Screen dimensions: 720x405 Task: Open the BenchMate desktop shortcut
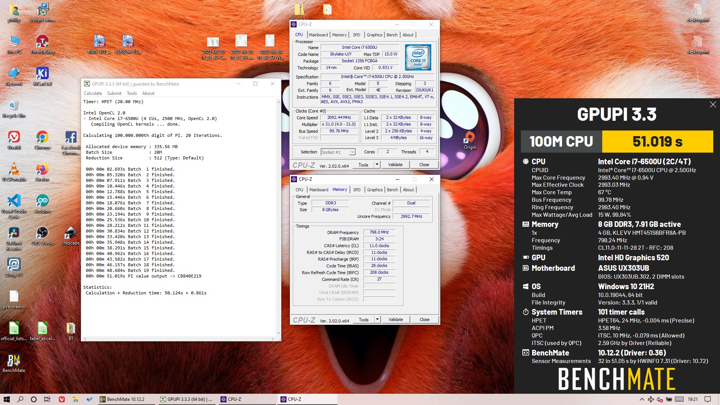pyautogui.click(x=14, y=363)
